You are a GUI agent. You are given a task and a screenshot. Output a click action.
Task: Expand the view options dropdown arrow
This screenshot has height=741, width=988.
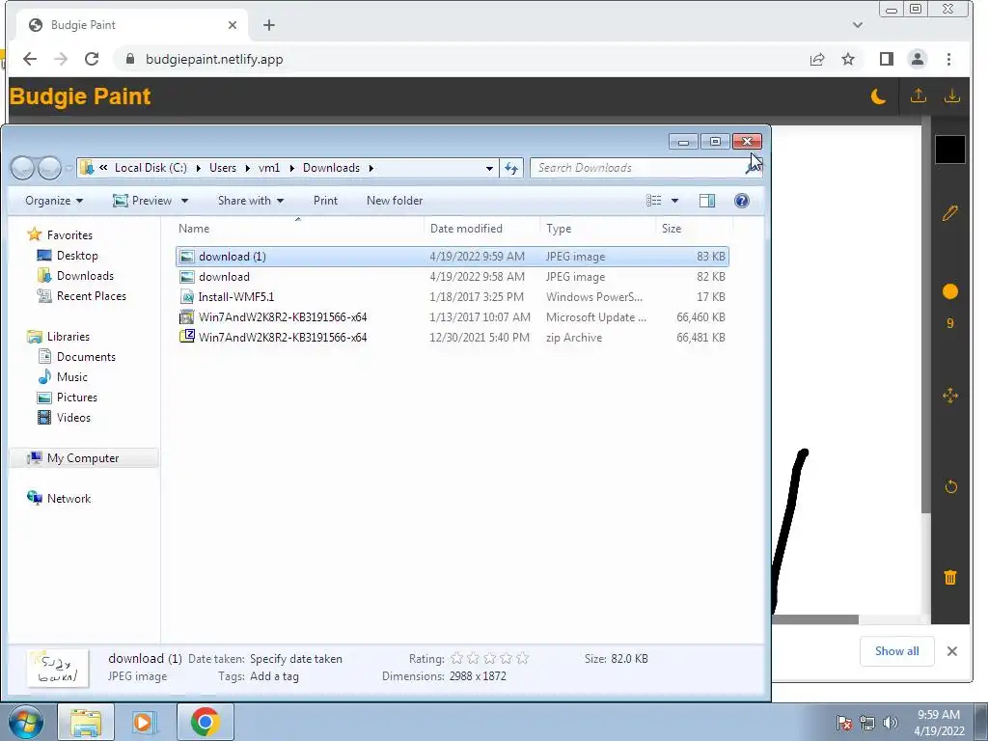click(674, 201)
